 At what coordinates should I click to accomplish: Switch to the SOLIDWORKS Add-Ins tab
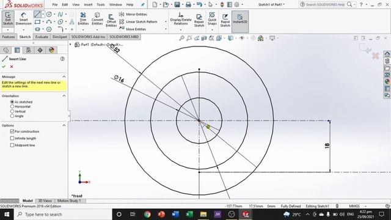(x=88, y=37)
